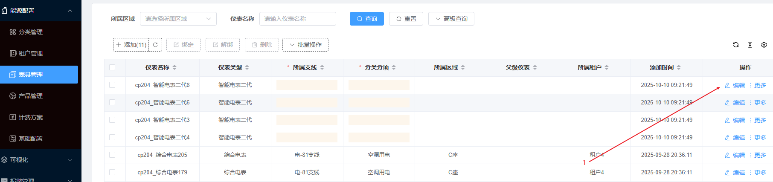Image resolution: width=773 pixels, height=182 pixels.
Task: Open 更多 for cp204_综合电表205
Action: pos(758,155)
